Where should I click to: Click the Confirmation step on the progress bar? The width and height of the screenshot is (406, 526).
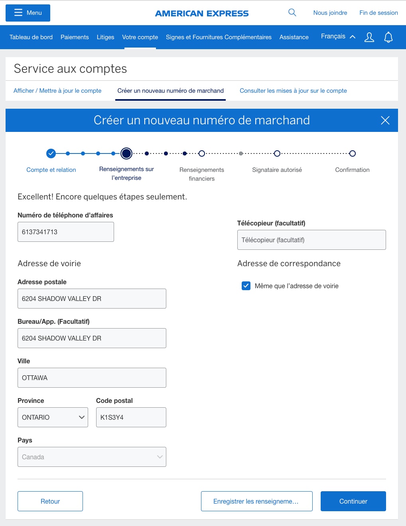352,153
